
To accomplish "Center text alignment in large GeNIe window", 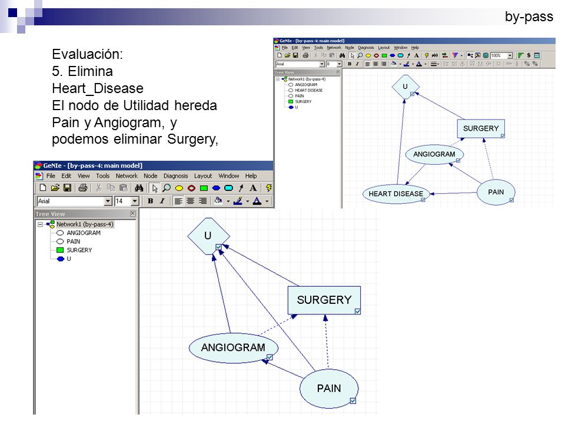I will click(190, 201).
